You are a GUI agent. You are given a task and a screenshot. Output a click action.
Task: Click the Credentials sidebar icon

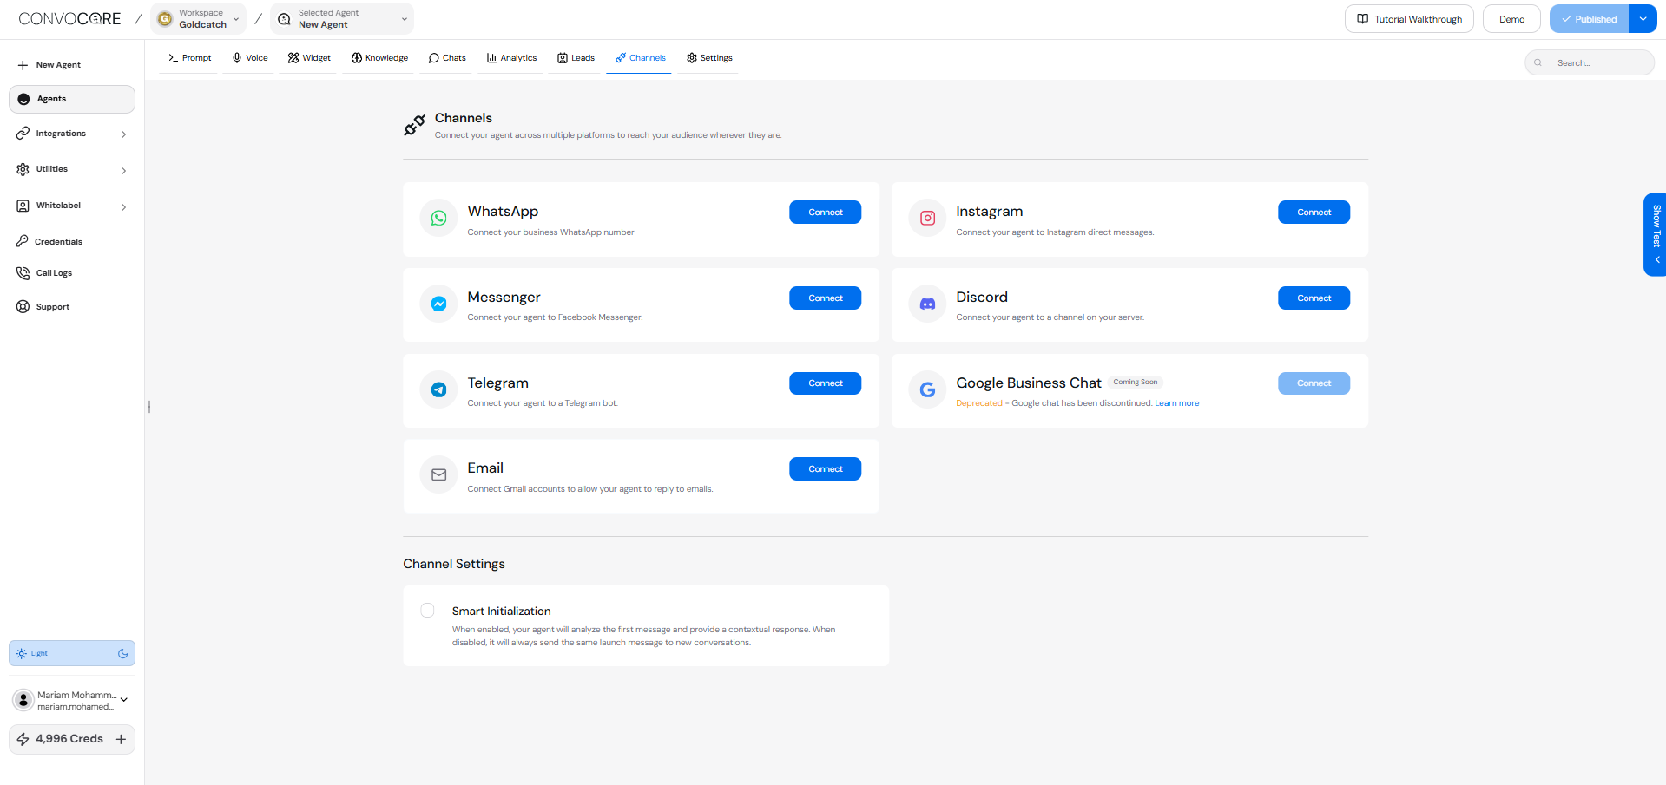click(x=23, y=241)
